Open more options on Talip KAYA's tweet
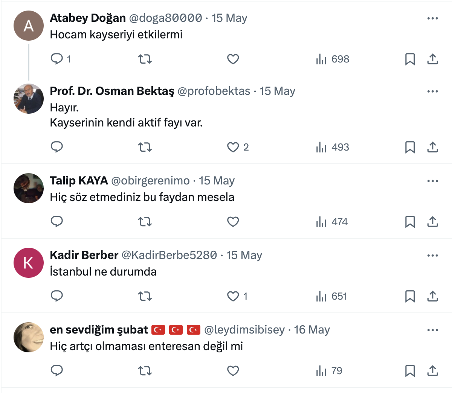Viewport: 452px width, 393px height. point(432,181)
